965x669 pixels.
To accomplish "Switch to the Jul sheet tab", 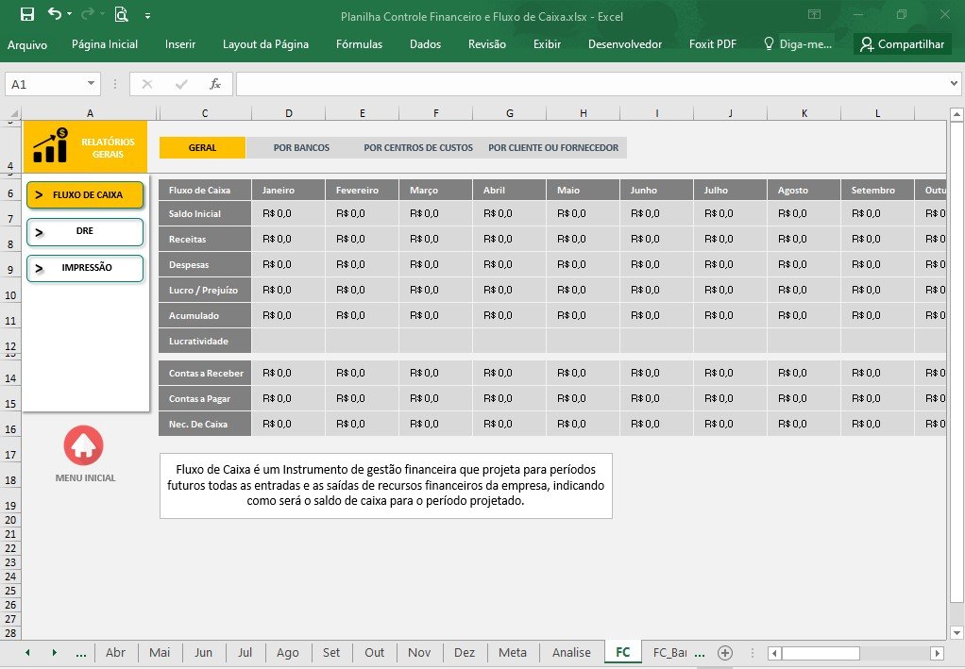I will point(245,652).
